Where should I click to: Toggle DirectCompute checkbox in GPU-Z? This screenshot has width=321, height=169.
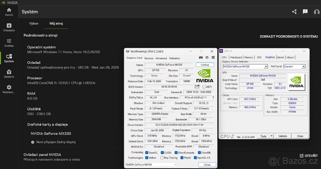(176, 153)
